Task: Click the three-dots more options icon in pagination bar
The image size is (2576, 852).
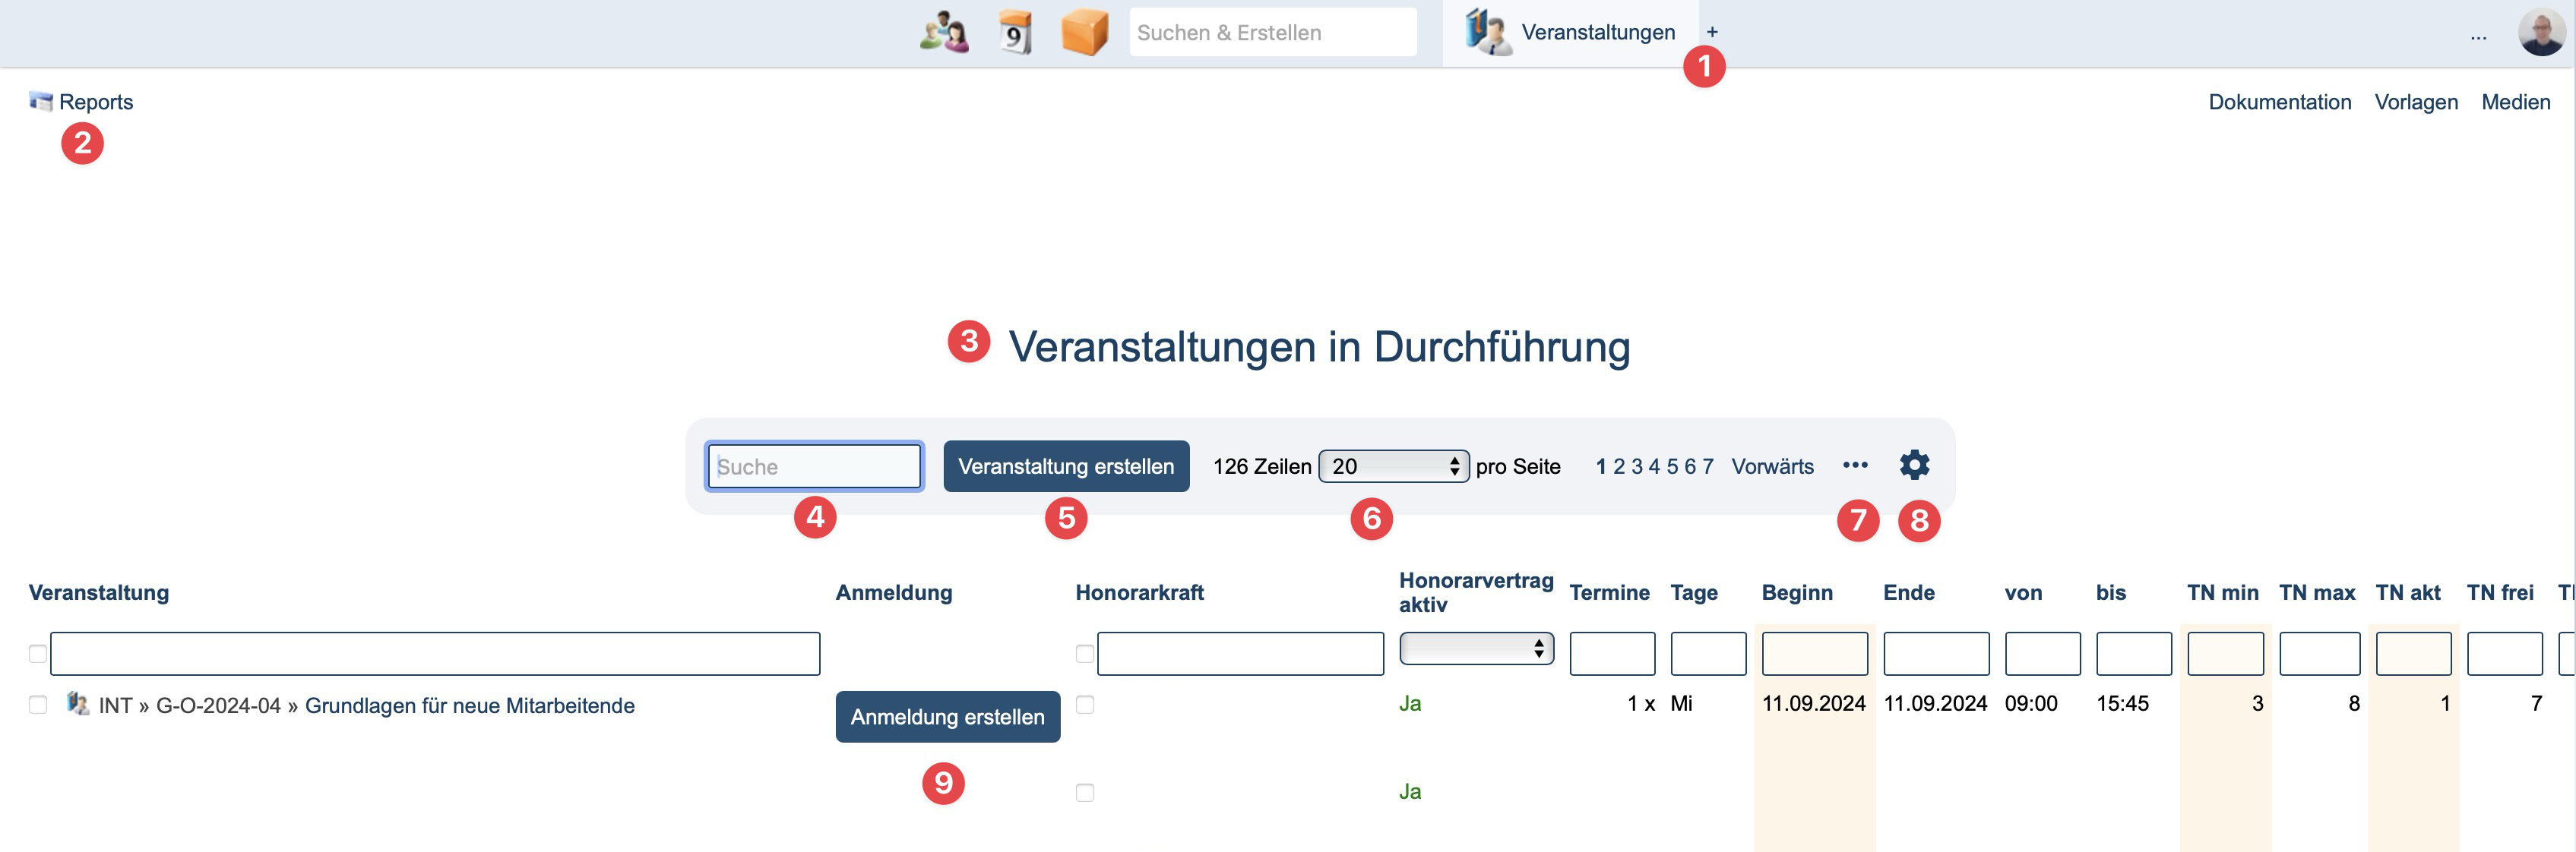Action: coord(1854,465)
